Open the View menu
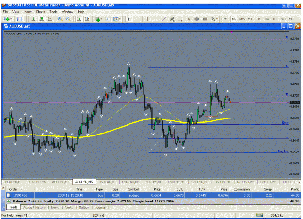The width and height of the screenshot is (303, 219). [16, 12]
